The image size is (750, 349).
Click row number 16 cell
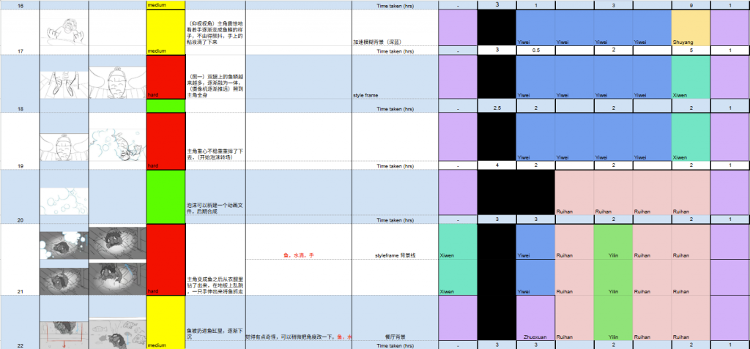(18, 5)
